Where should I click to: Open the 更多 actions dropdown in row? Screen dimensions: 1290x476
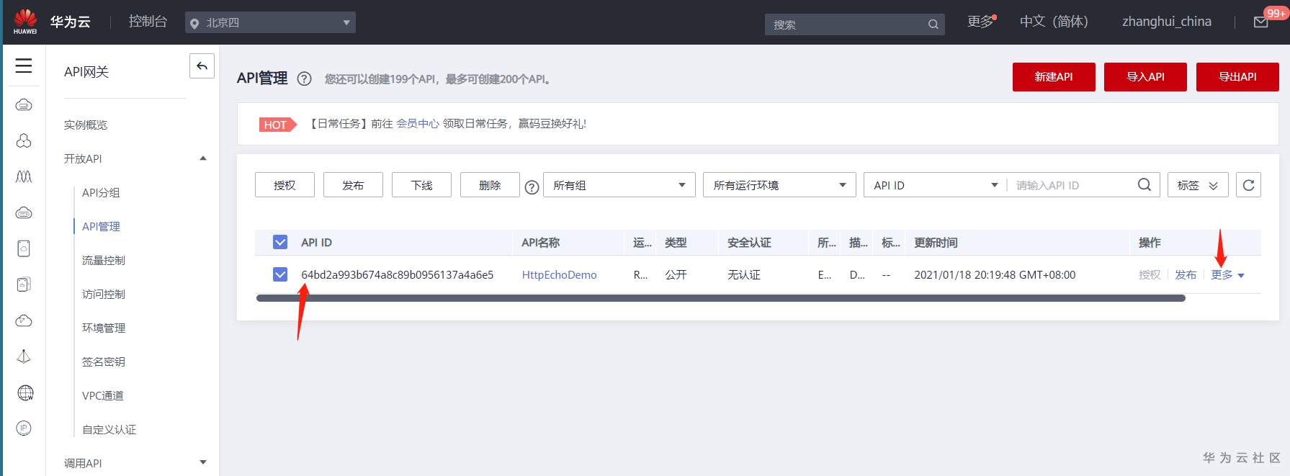[x=1227, y=274]
